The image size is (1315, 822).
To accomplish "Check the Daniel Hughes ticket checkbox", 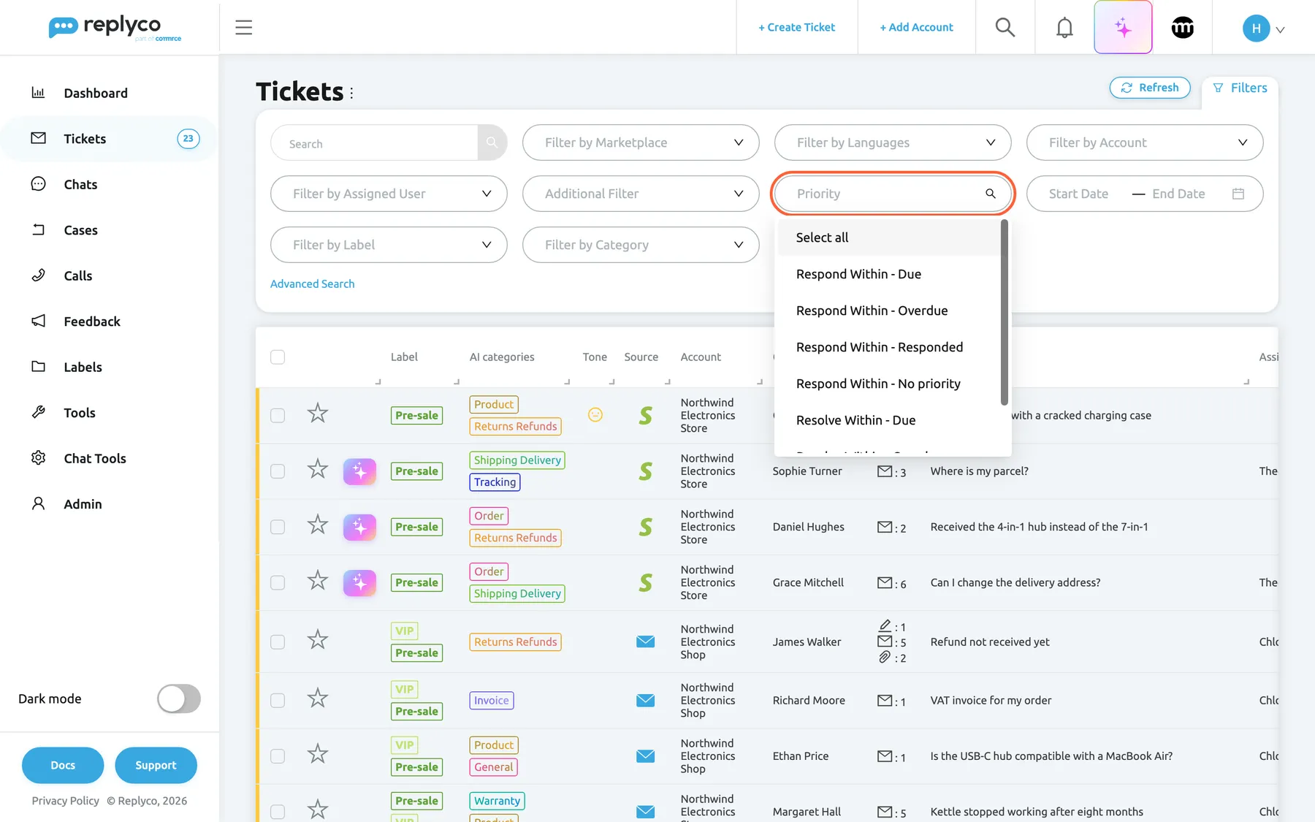I will (278, 527).
